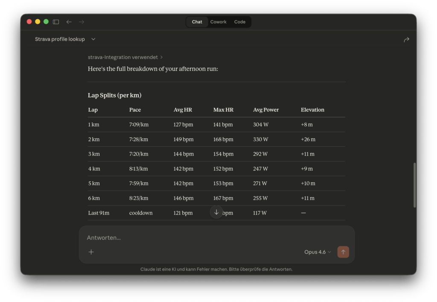Select the 271 W power cell

[260, 183]
